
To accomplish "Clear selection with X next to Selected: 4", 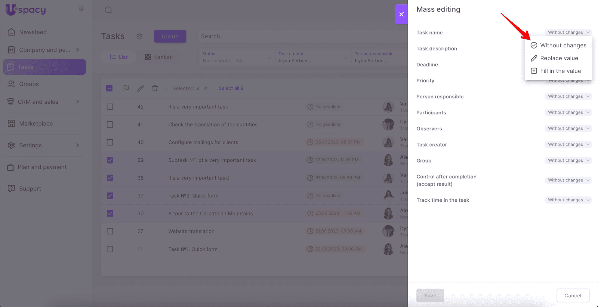I will (206, 88).
